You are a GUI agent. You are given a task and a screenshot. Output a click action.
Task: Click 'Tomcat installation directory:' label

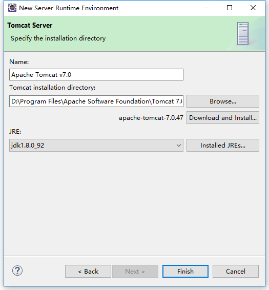click(x=52, y=87)
